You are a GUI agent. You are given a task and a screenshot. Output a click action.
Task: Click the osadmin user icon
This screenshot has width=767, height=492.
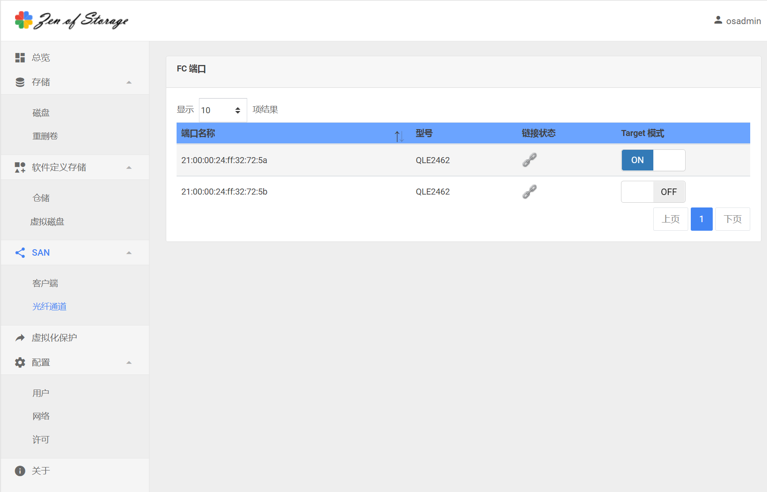[718, 20]
